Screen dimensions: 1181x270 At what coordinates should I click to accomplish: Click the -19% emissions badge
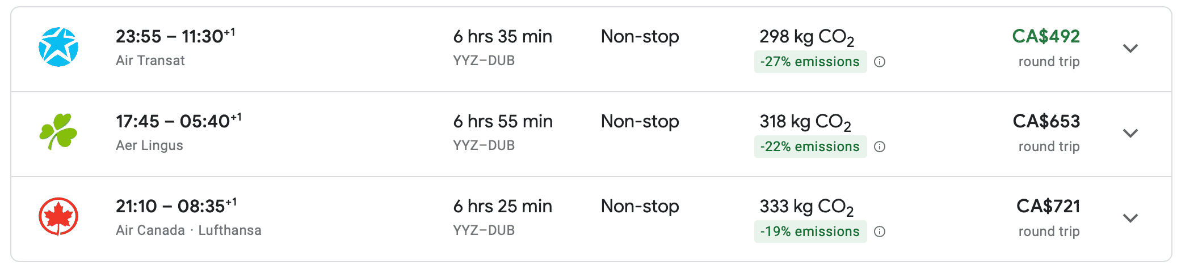pos(810,232)
